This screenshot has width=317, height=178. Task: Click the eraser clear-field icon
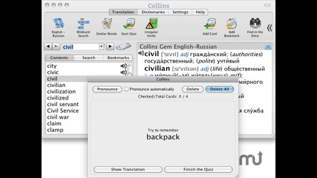(x=124, y=46)
